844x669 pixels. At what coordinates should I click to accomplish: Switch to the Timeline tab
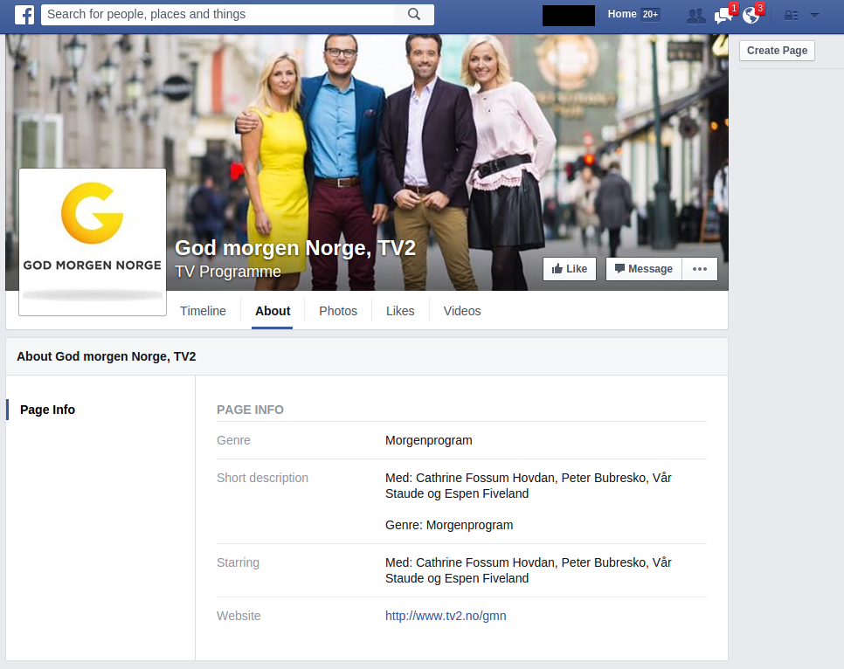[x=203, y=311]
